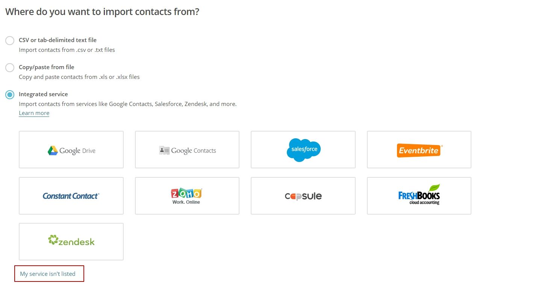Select the CSV or tab-delimited radio button

coord(10,41)
